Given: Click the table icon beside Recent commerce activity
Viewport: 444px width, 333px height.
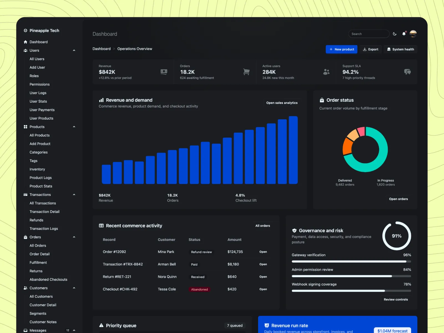Looking at the screenshot, I should [101, 226].
